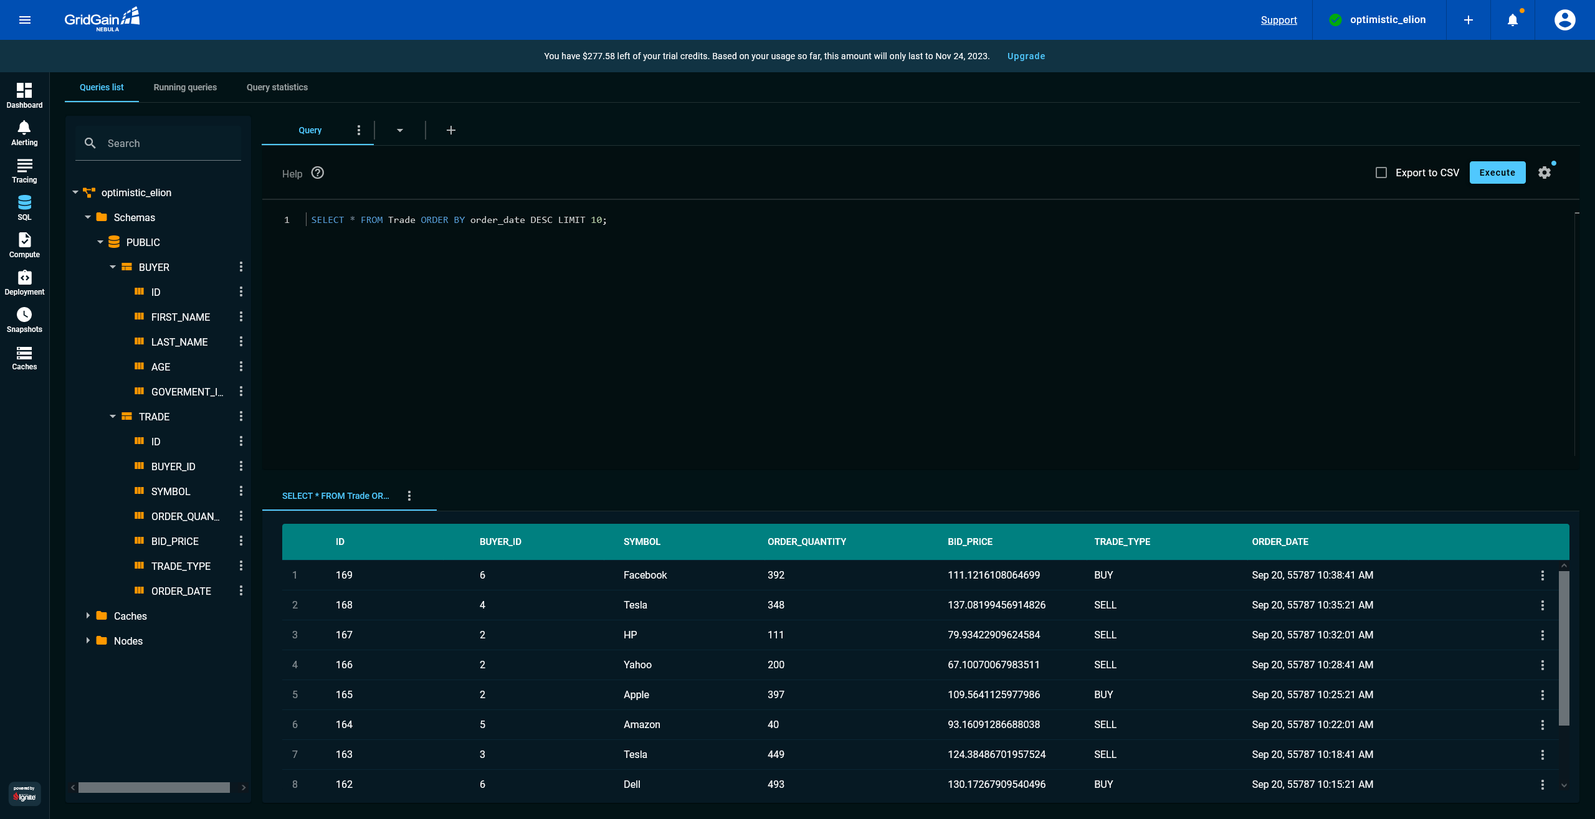The height and width of the screenshot is (819, 1595).
Task: Open the SQL sidebar section
Action: point(24,208)
